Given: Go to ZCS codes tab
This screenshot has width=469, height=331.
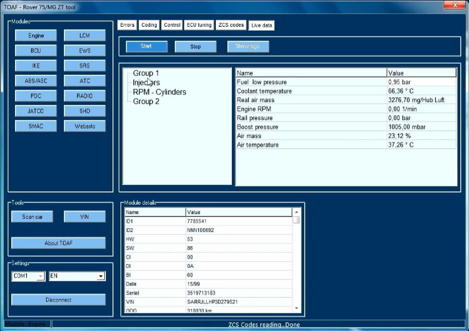Looking at the screenshot, I should tap(231, 25).
